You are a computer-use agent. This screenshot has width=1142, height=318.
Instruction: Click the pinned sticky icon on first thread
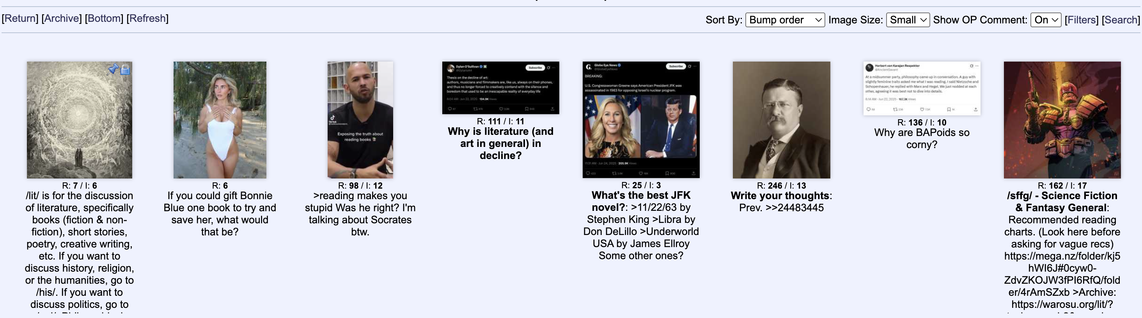(x=113, y=69)
